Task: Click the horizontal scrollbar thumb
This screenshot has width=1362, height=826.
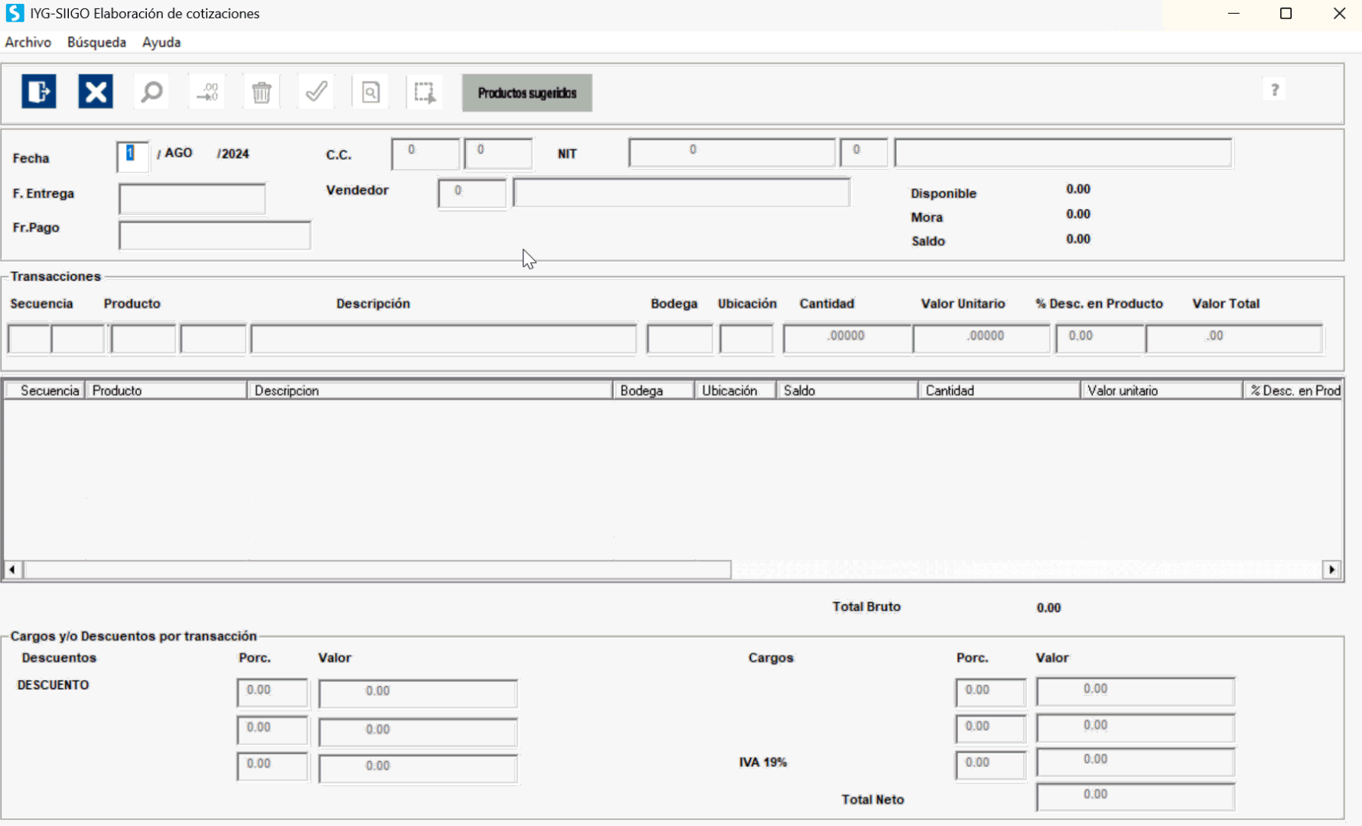Action: (x=378, y=570)
